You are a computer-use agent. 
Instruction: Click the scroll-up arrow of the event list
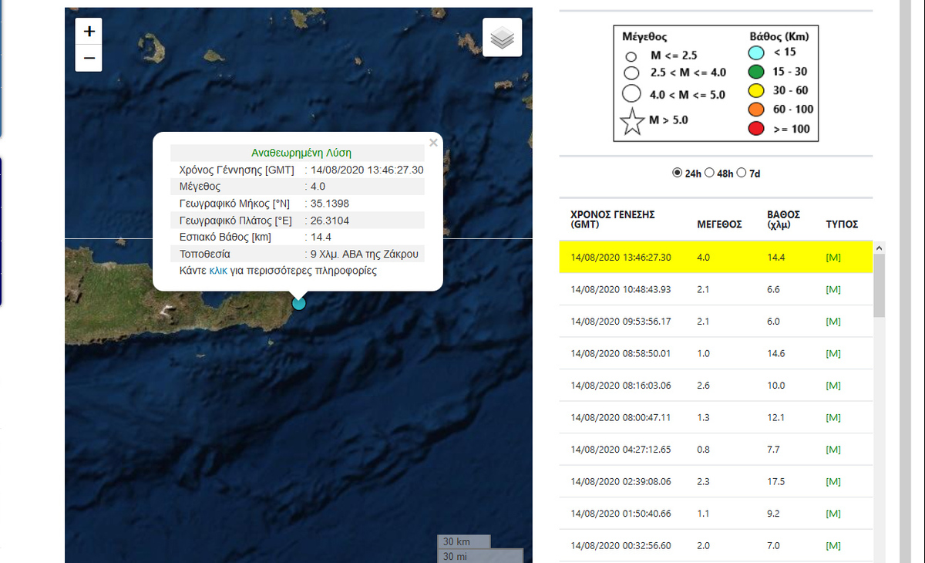click(879, 248)
